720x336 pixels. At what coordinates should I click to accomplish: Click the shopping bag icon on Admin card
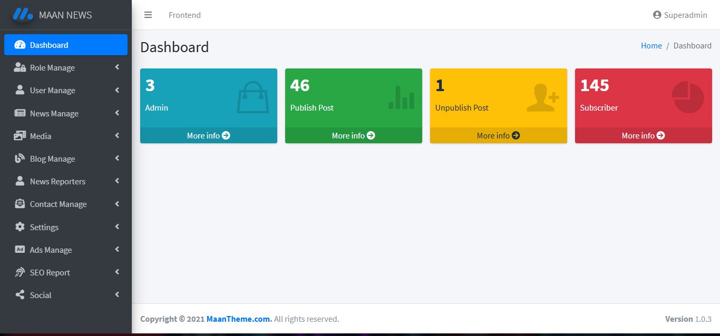tap(253, 97)
